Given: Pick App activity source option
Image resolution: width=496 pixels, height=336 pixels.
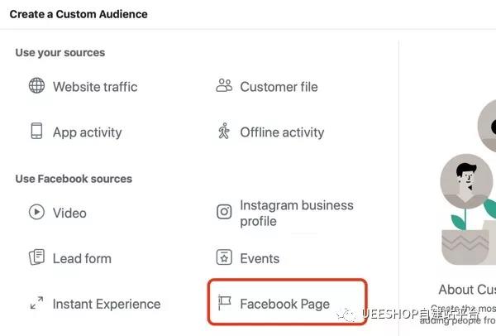Looking at the screenshot, I should (x=87, y=132).
